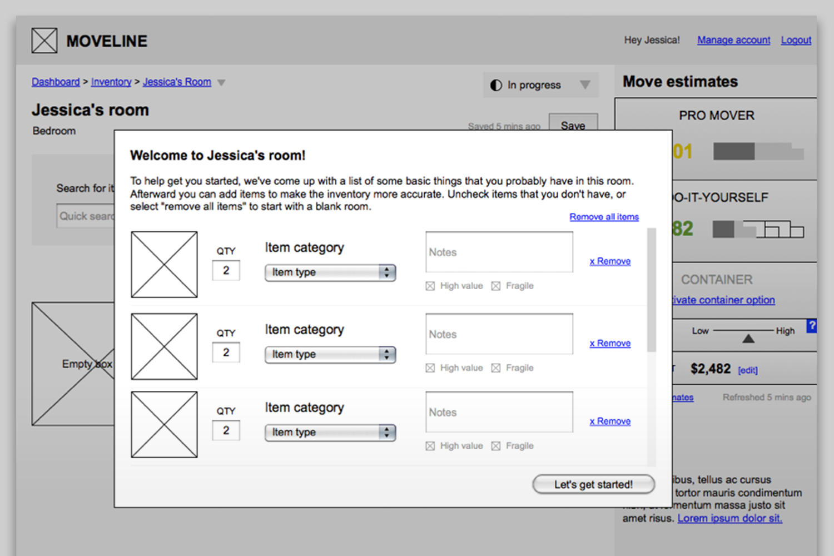Click first item's image placeholder thumbnail

[x=164, y=265]
